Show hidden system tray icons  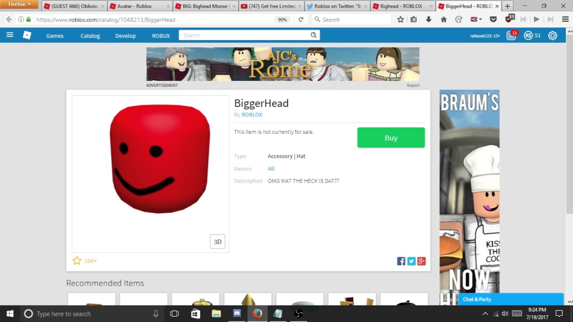[x=485, y=314]
